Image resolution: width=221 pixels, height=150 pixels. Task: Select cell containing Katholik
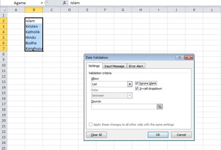click(x=34, y=32)
